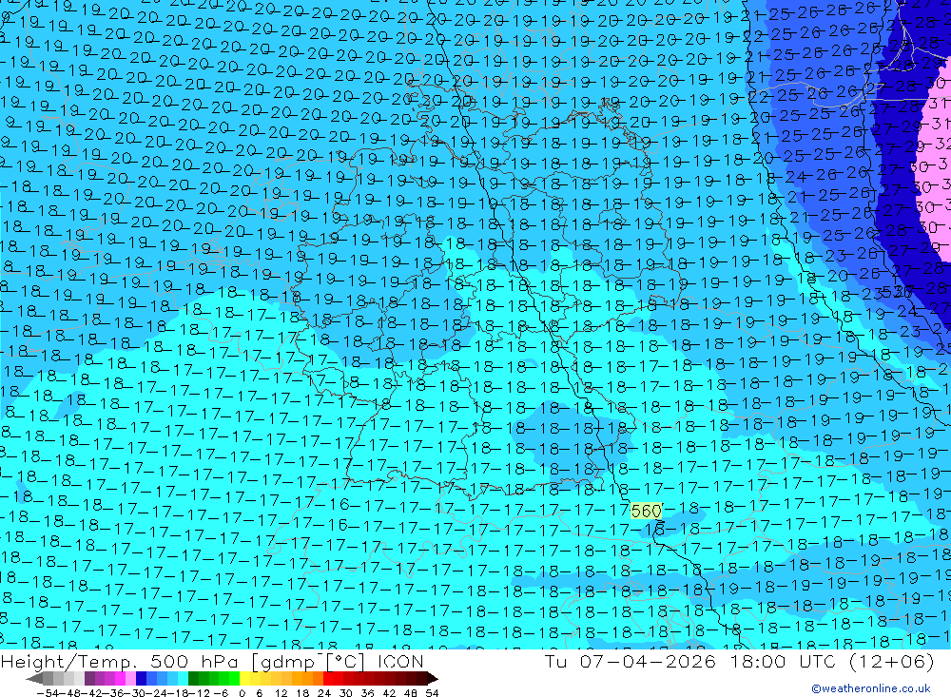Viewport: 951px width, 697px height.
Task: Click the 530 contour label near right edge
Action: [897, 292]
